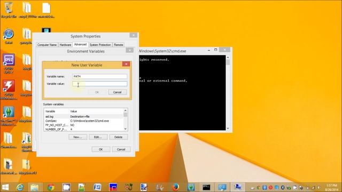Image resolution: width=342 pixels, height=192 pixels.
Task: Select the Recycle Bin desktop icon
Action: tap(9, 10)
